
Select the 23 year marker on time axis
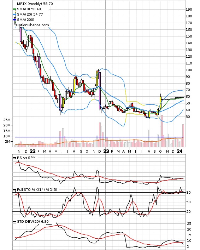tap(106, 151)
